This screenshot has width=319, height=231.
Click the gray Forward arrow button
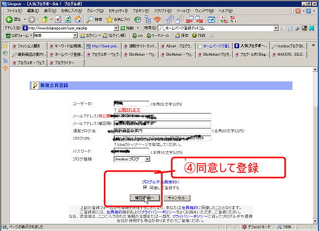(32, 20)
